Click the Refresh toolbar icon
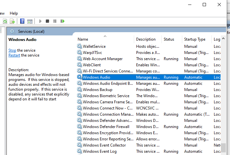Viewport: 230px width, 155px height. (x=5, y=21)
